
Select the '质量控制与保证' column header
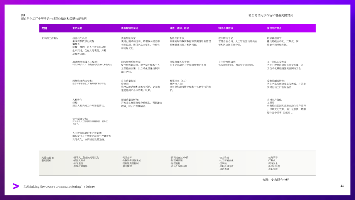click(130, 28)
